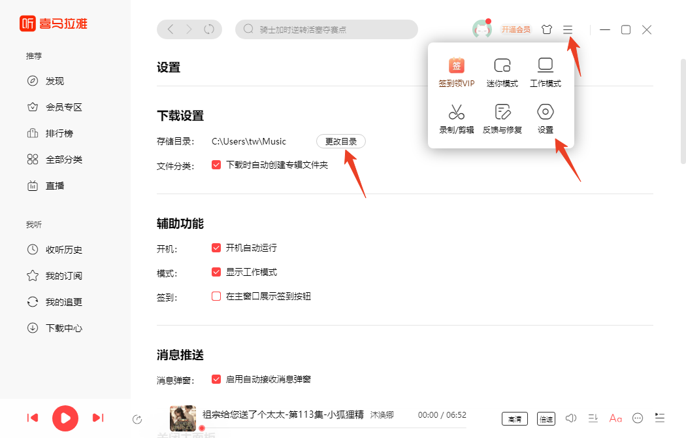The image size is (686, 438).
Task: Click the Aa lyrics/text icon
Action: pyautogui.click(x=615, y=418)
